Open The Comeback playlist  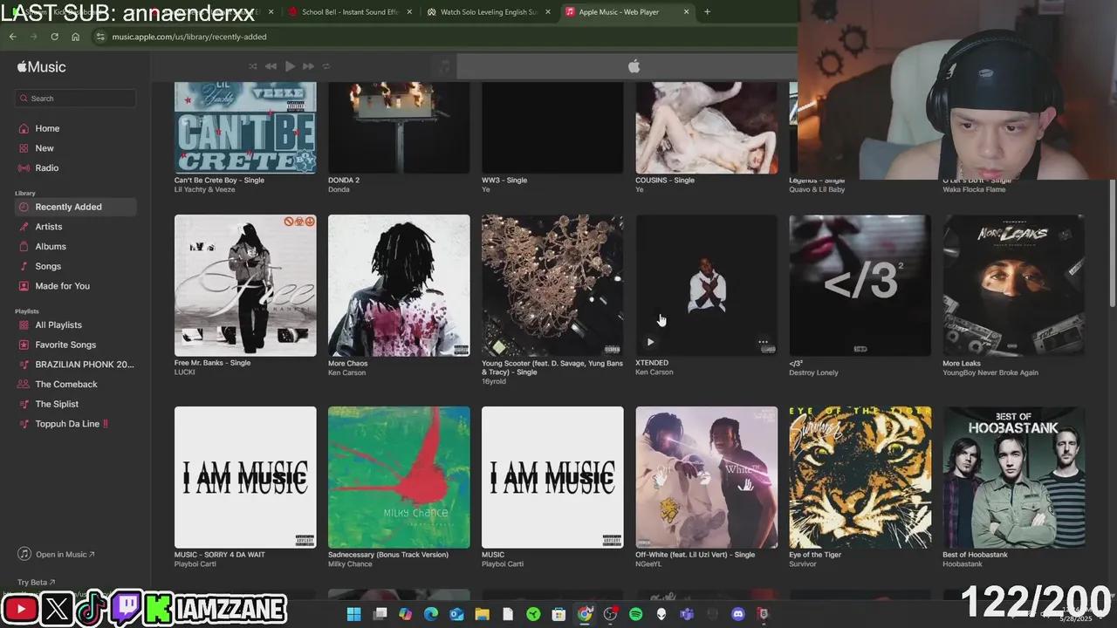(x=66, y=385)
